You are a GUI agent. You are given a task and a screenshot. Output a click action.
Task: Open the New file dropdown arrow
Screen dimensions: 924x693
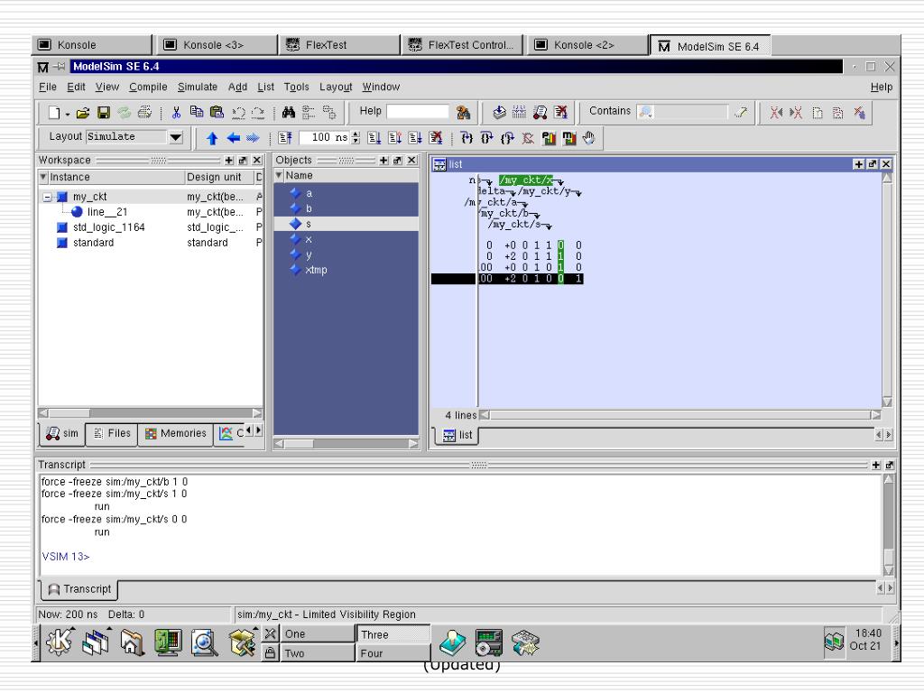tap(67, 114)
